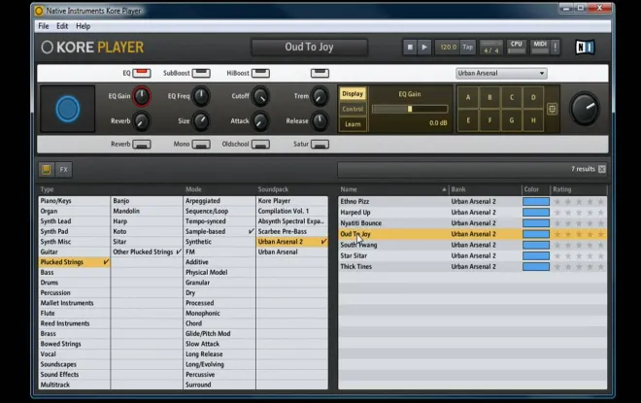The height and width of the screenshot is (403, 641).
Task: Click the sound morph grid icon beside pad D
Action: (552, 109)
